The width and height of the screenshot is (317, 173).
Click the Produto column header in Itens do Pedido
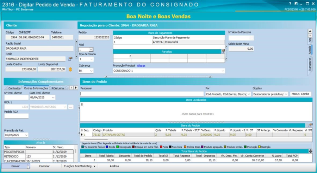(128, 130)
